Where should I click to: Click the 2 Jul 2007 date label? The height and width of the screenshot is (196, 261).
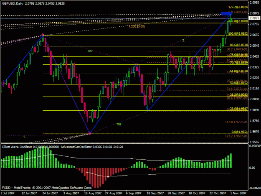(8, 193)
